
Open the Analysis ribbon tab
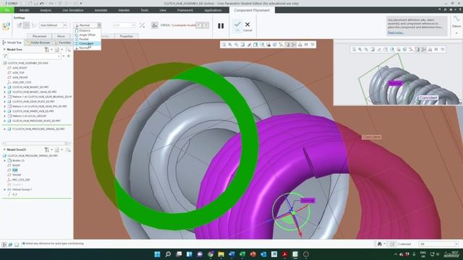point(46,10)
